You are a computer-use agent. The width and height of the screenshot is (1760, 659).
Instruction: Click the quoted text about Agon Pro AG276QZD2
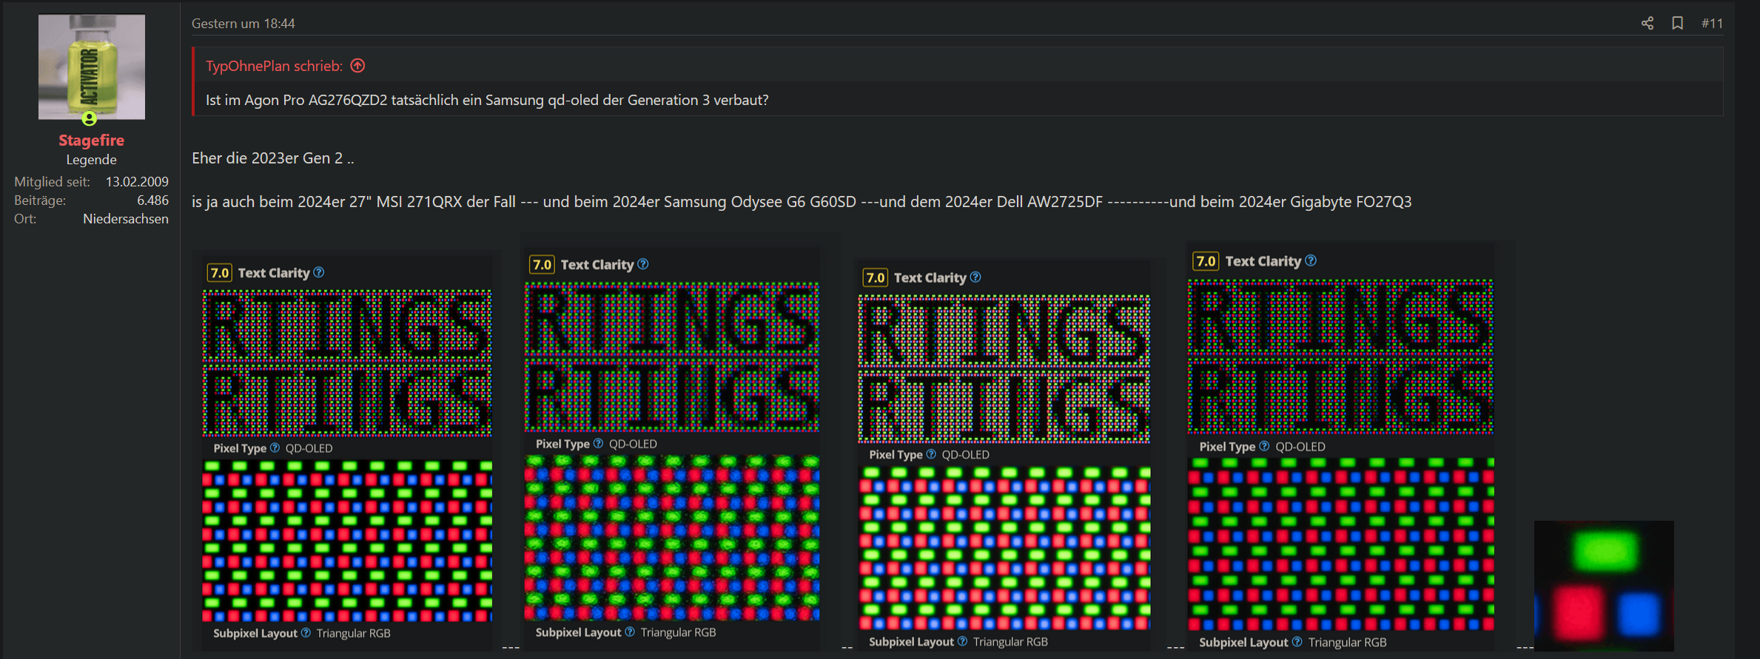pos(487,100)
